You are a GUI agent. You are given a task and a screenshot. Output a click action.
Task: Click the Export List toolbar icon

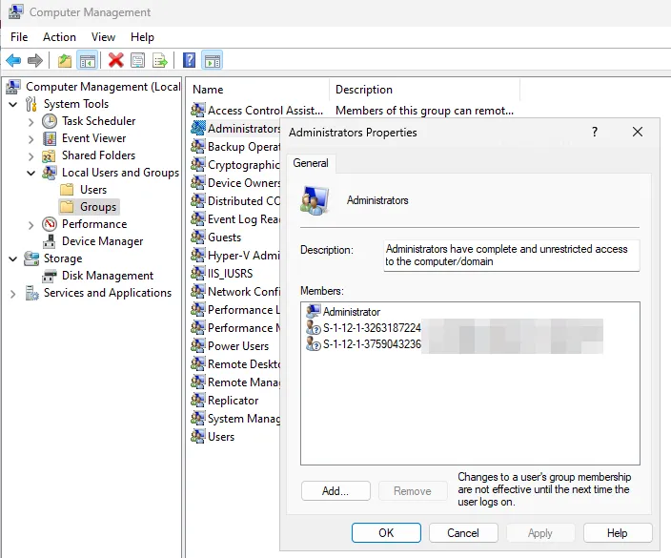click(x=160, y=60)
